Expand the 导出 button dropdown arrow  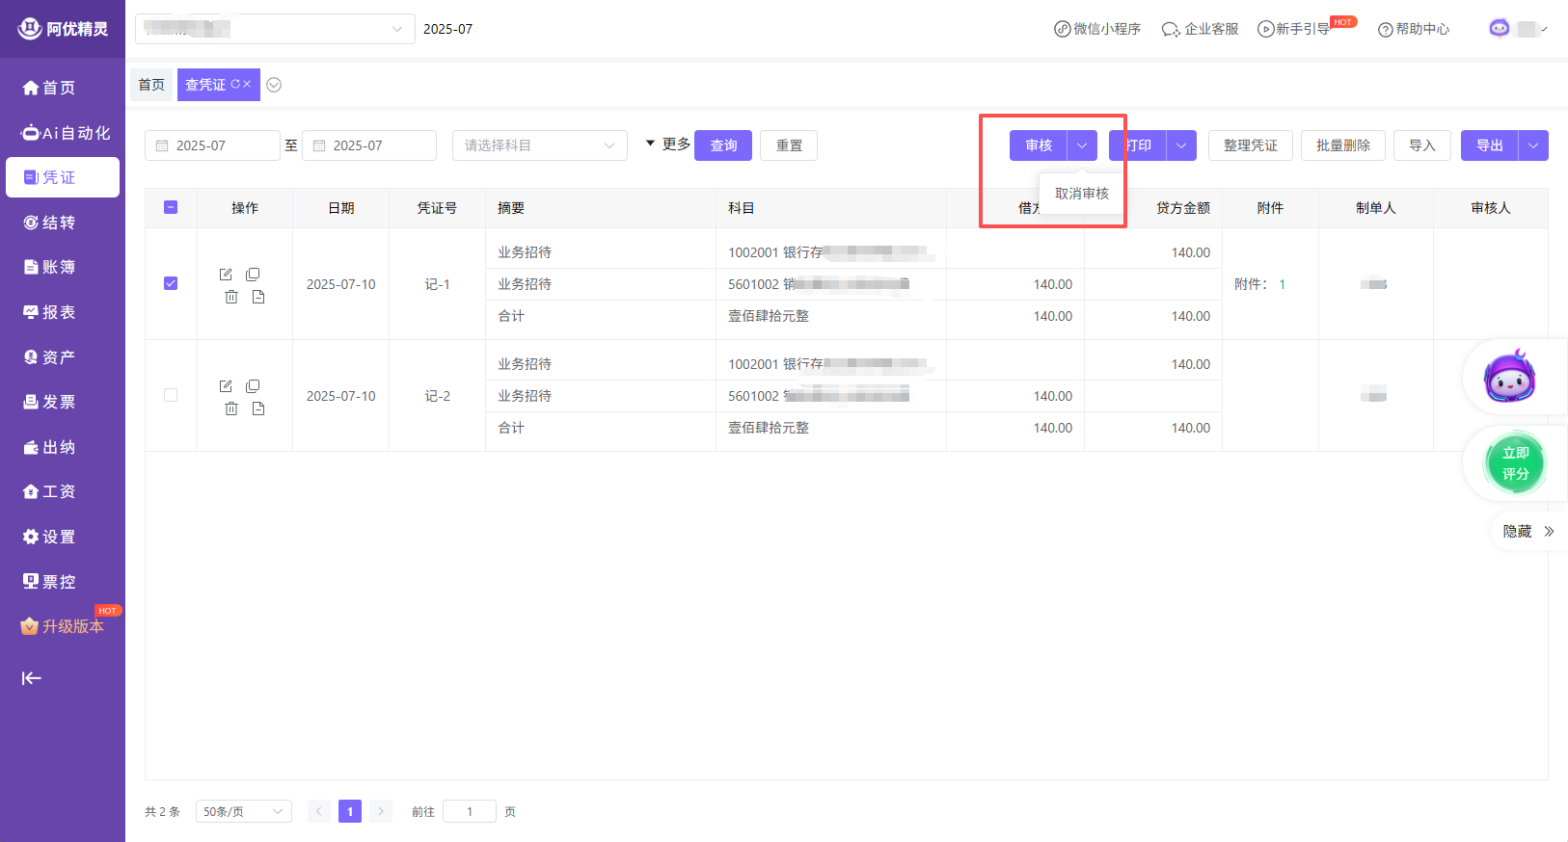pyautogui.click(x=1533, y=145)
